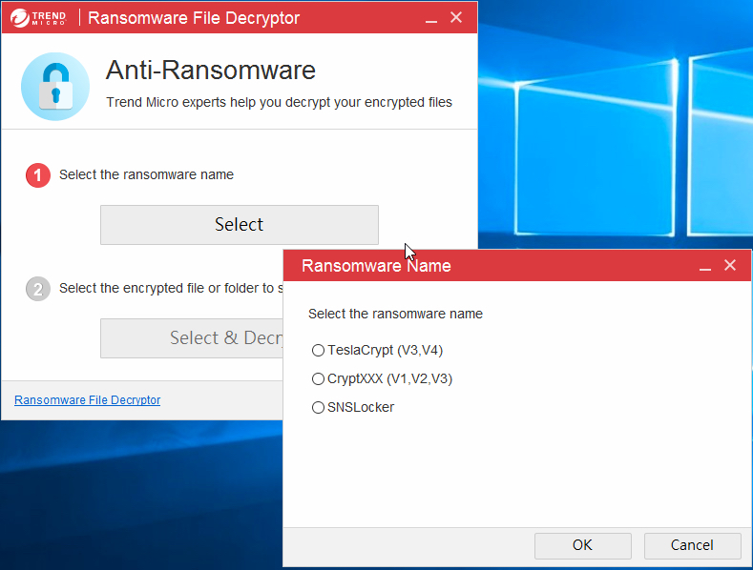Click the Select & Decrypt button
Viewport: 753px width, 570px height.
(x=192, y=338)
